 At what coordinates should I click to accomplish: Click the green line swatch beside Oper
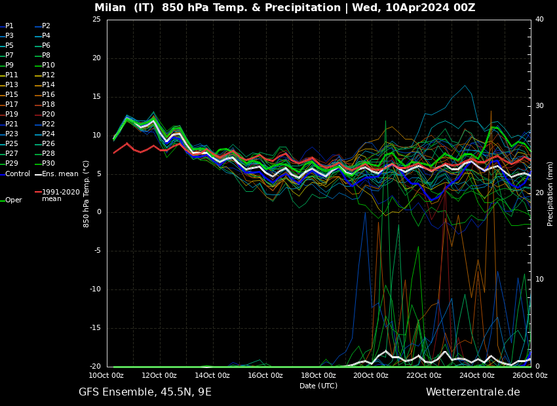3,200
